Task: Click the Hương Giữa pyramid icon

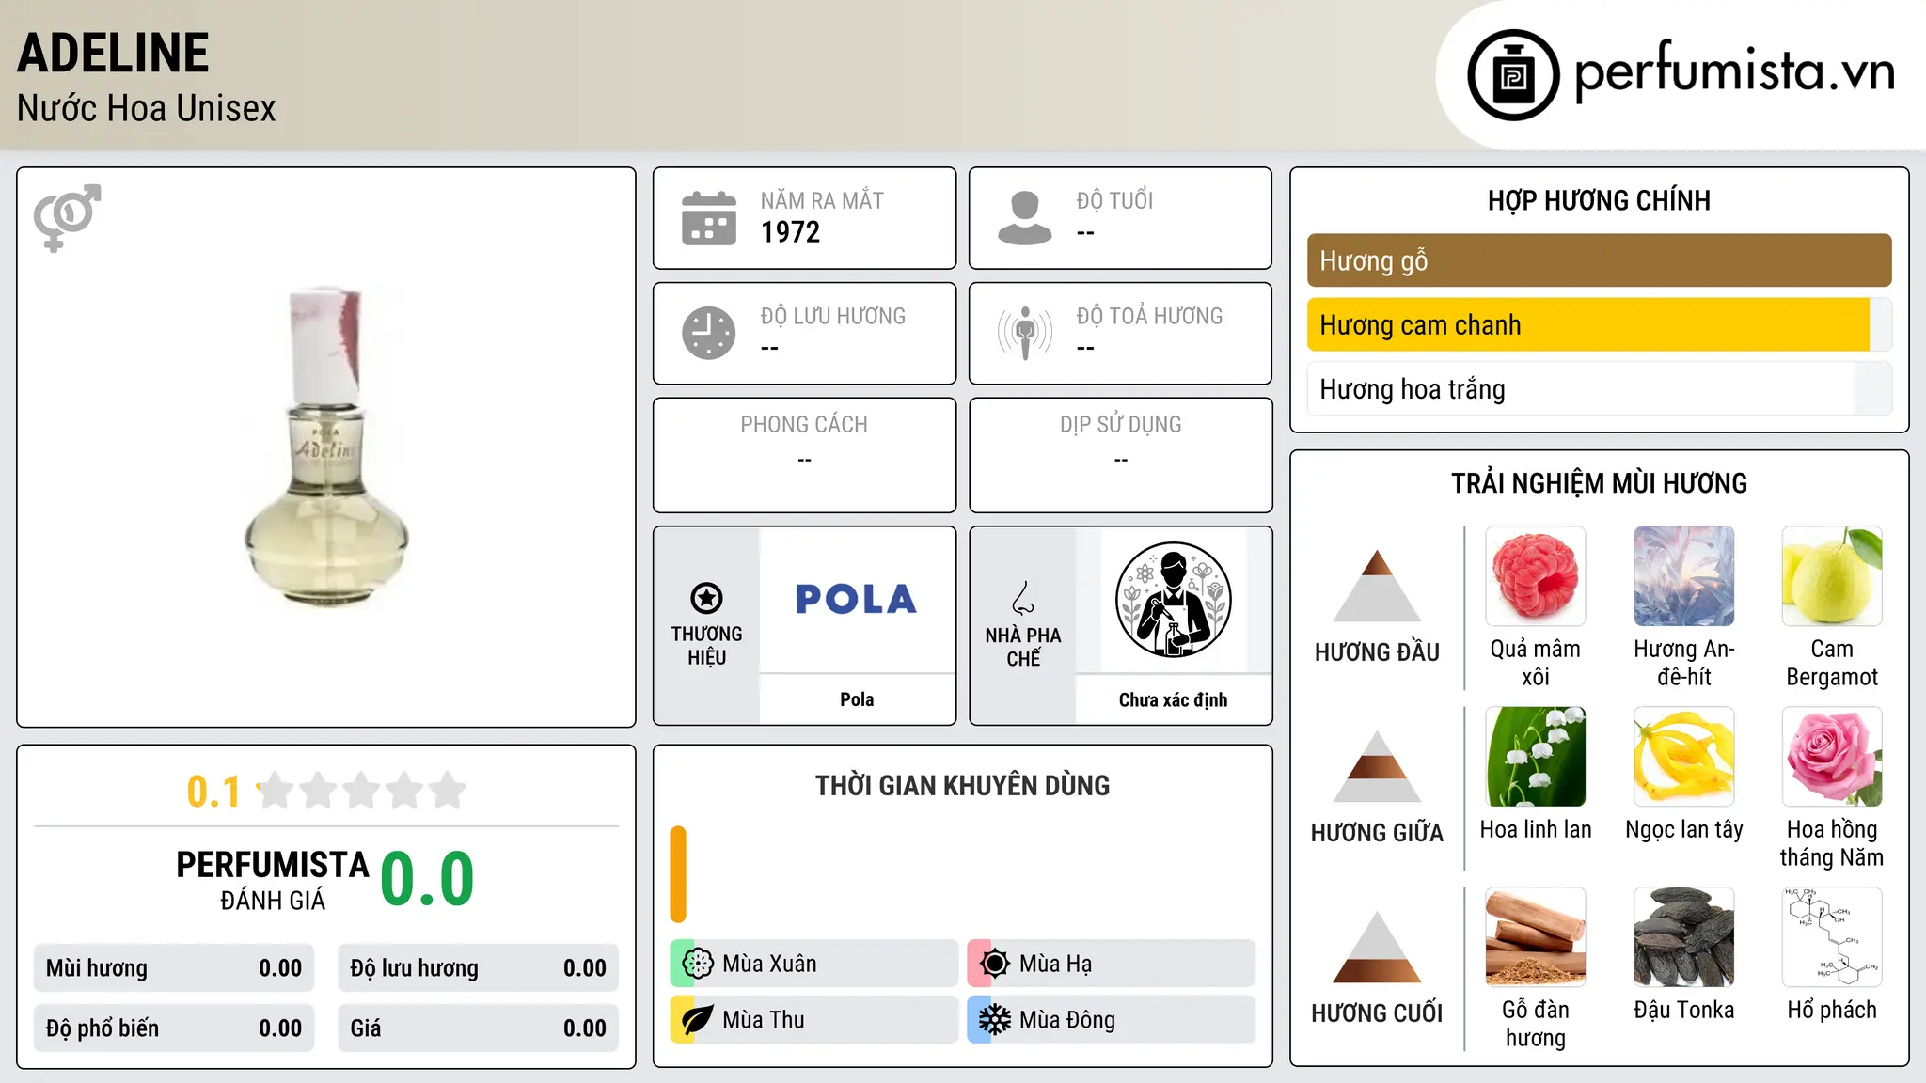Action: pyautogui.click(x=1377, y=765)
